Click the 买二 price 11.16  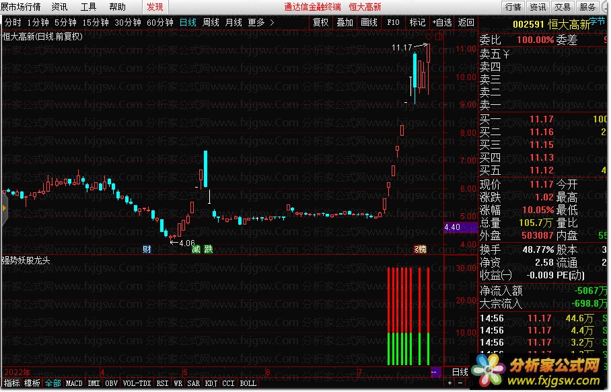pyautogui.click(x=542, y=132)
